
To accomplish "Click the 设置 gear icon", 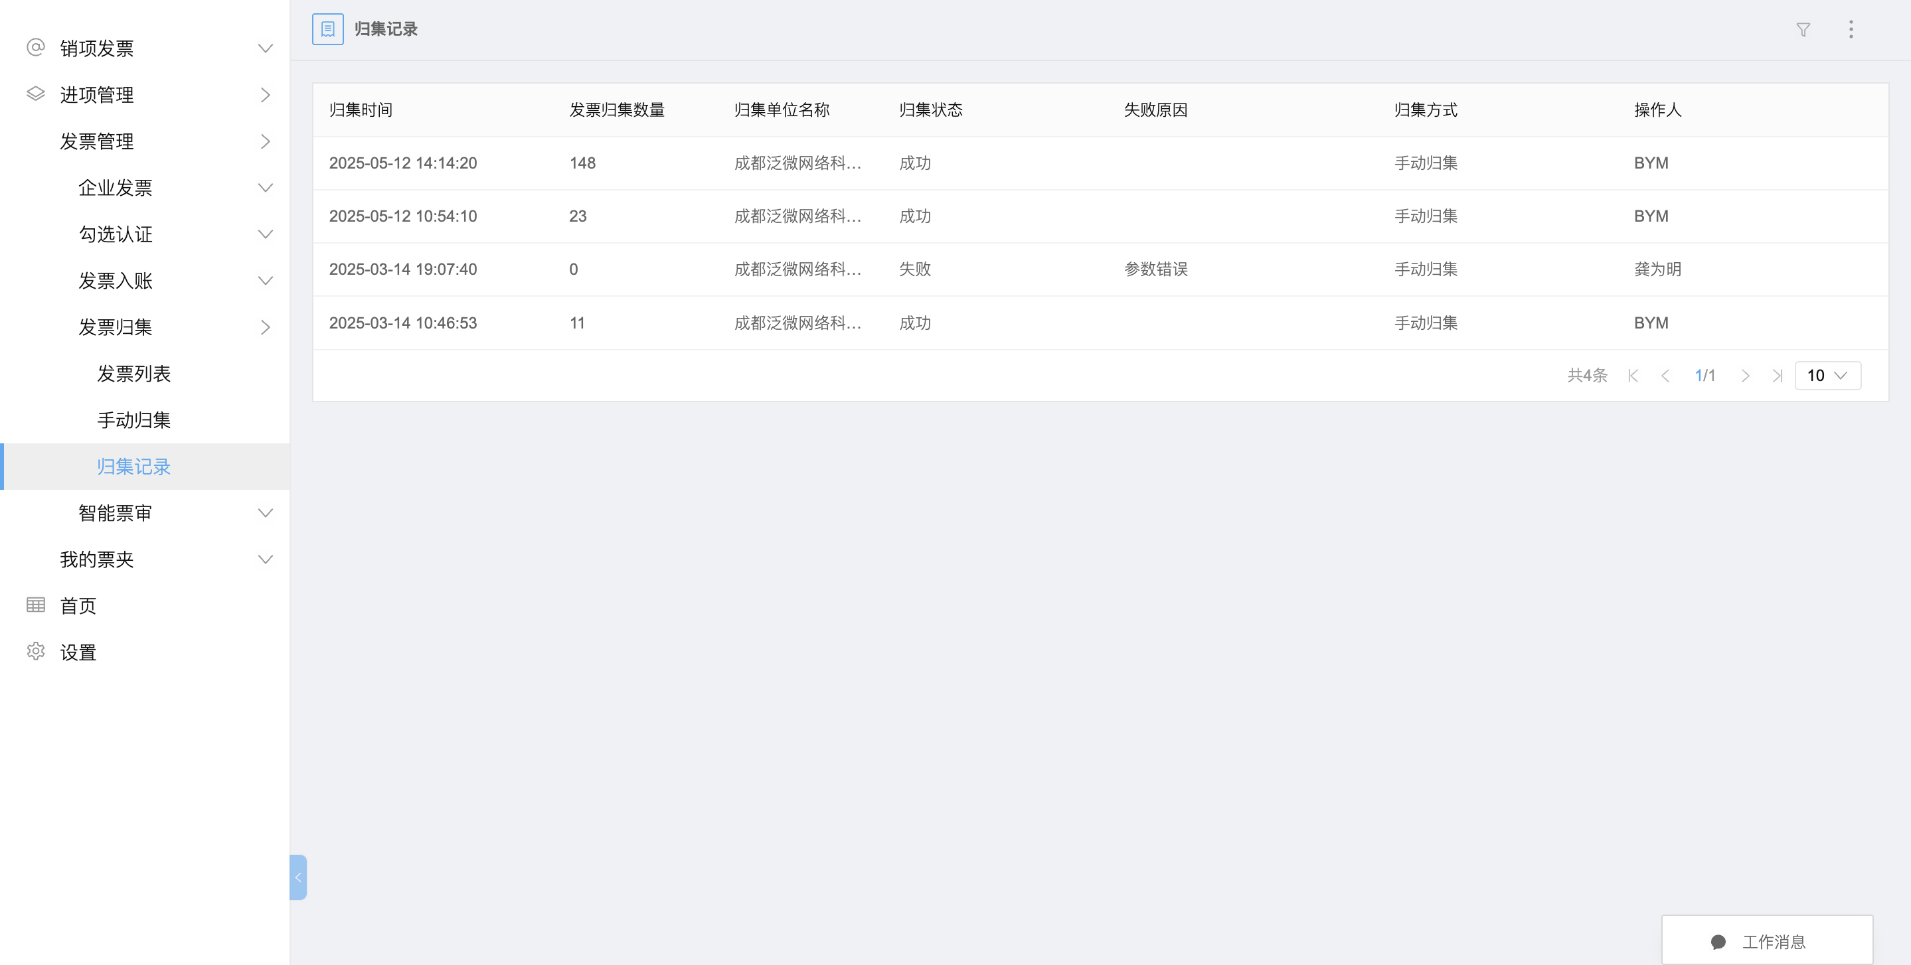I will point(36,651).
